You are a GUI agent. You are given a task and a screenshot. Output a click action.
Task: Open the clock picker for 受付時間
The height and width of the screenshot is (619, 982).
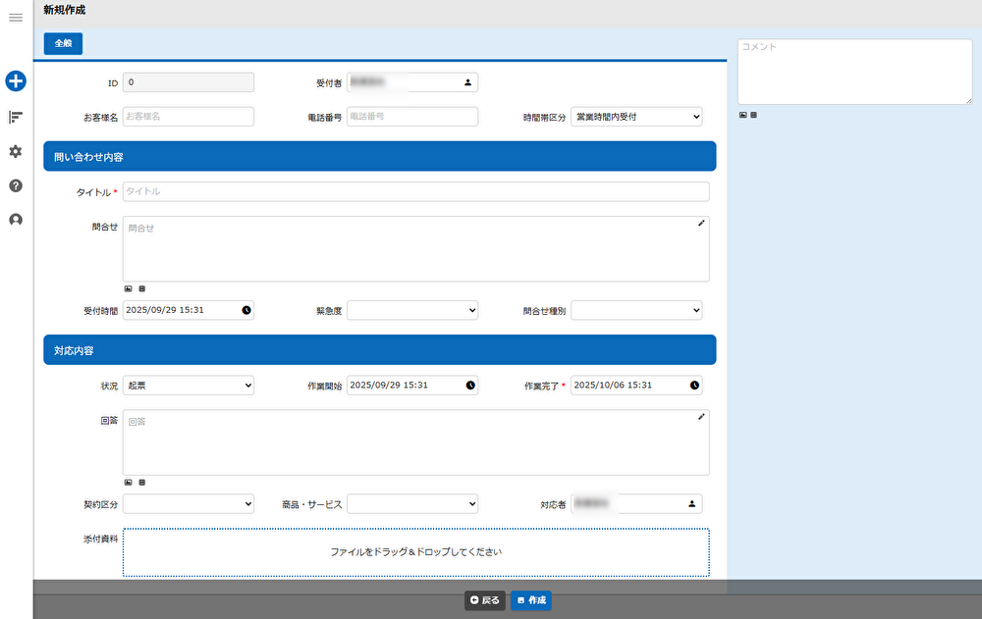[x=245, y=310]
